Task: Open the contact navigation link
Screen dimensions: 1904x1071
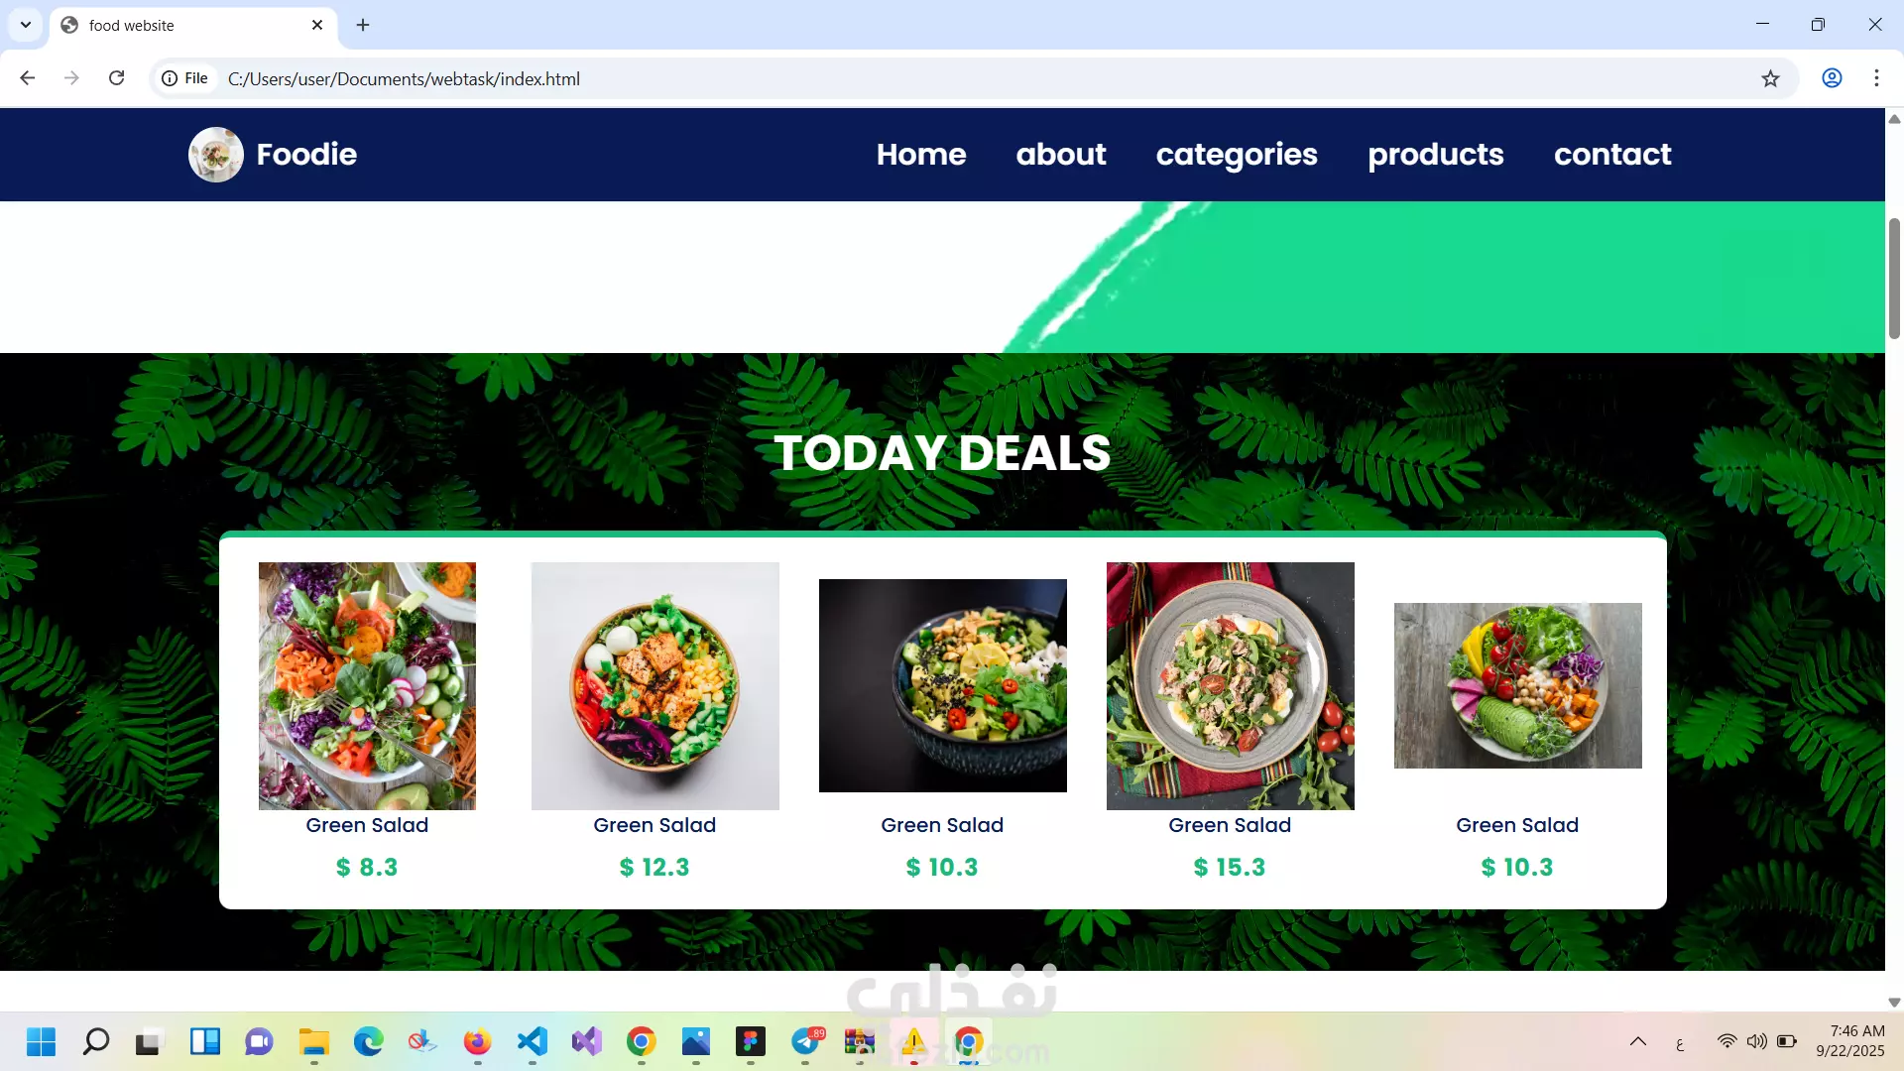Action: (x=1612, y=155)
